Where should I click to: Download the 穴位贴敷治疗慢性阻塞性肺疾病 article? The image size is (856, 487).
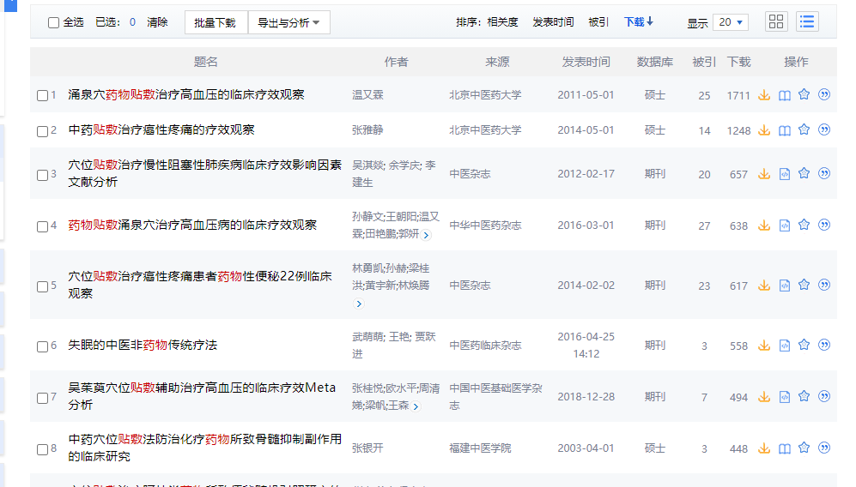click(x=764, y=174)
